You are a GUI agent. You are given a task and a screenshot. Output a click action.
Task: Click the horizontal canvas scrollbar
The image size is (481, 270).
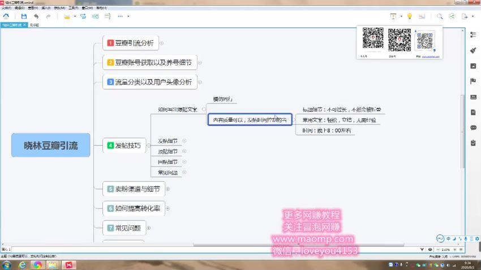(x=298, y=245)
